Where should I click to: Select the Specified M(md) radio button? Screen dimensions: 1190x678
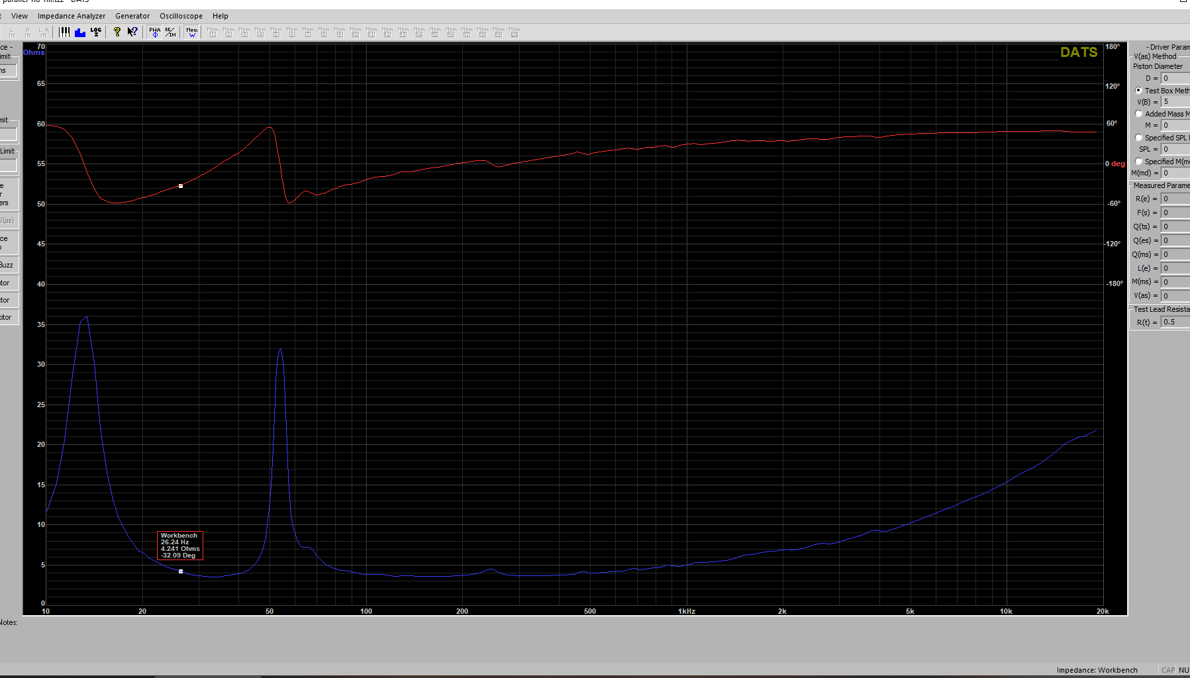point(1139,162)
